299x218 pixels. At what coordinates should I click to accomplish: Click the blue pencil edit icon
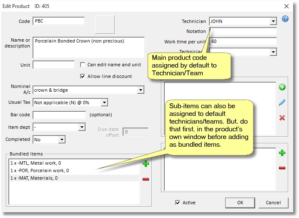(282, 103)
